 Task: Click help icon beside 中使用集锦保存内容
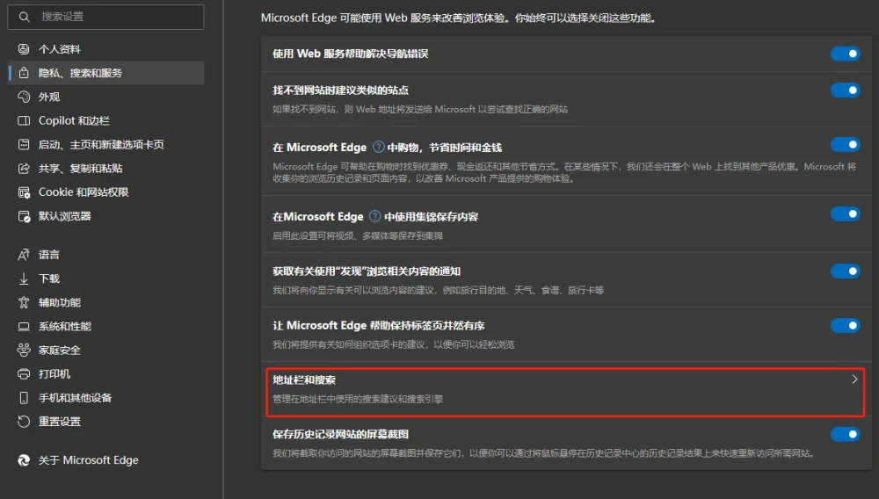374,216
